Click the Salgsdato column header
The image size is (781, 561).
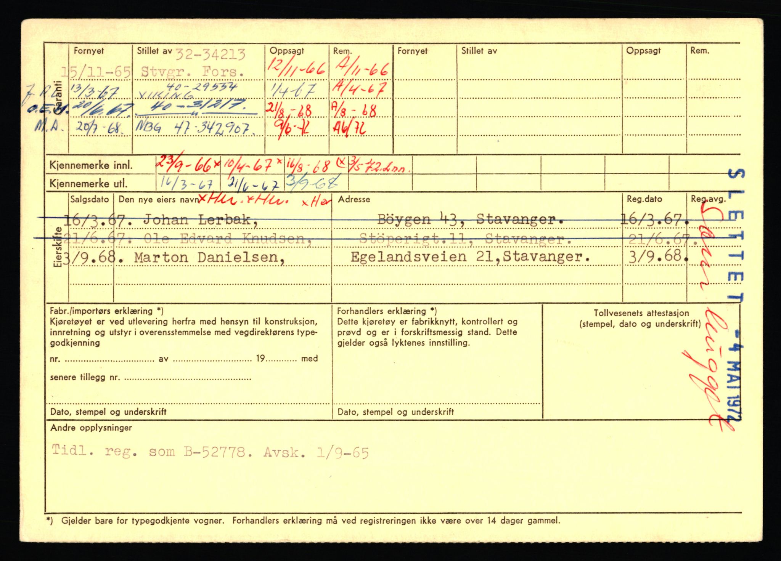pos(90,199)
